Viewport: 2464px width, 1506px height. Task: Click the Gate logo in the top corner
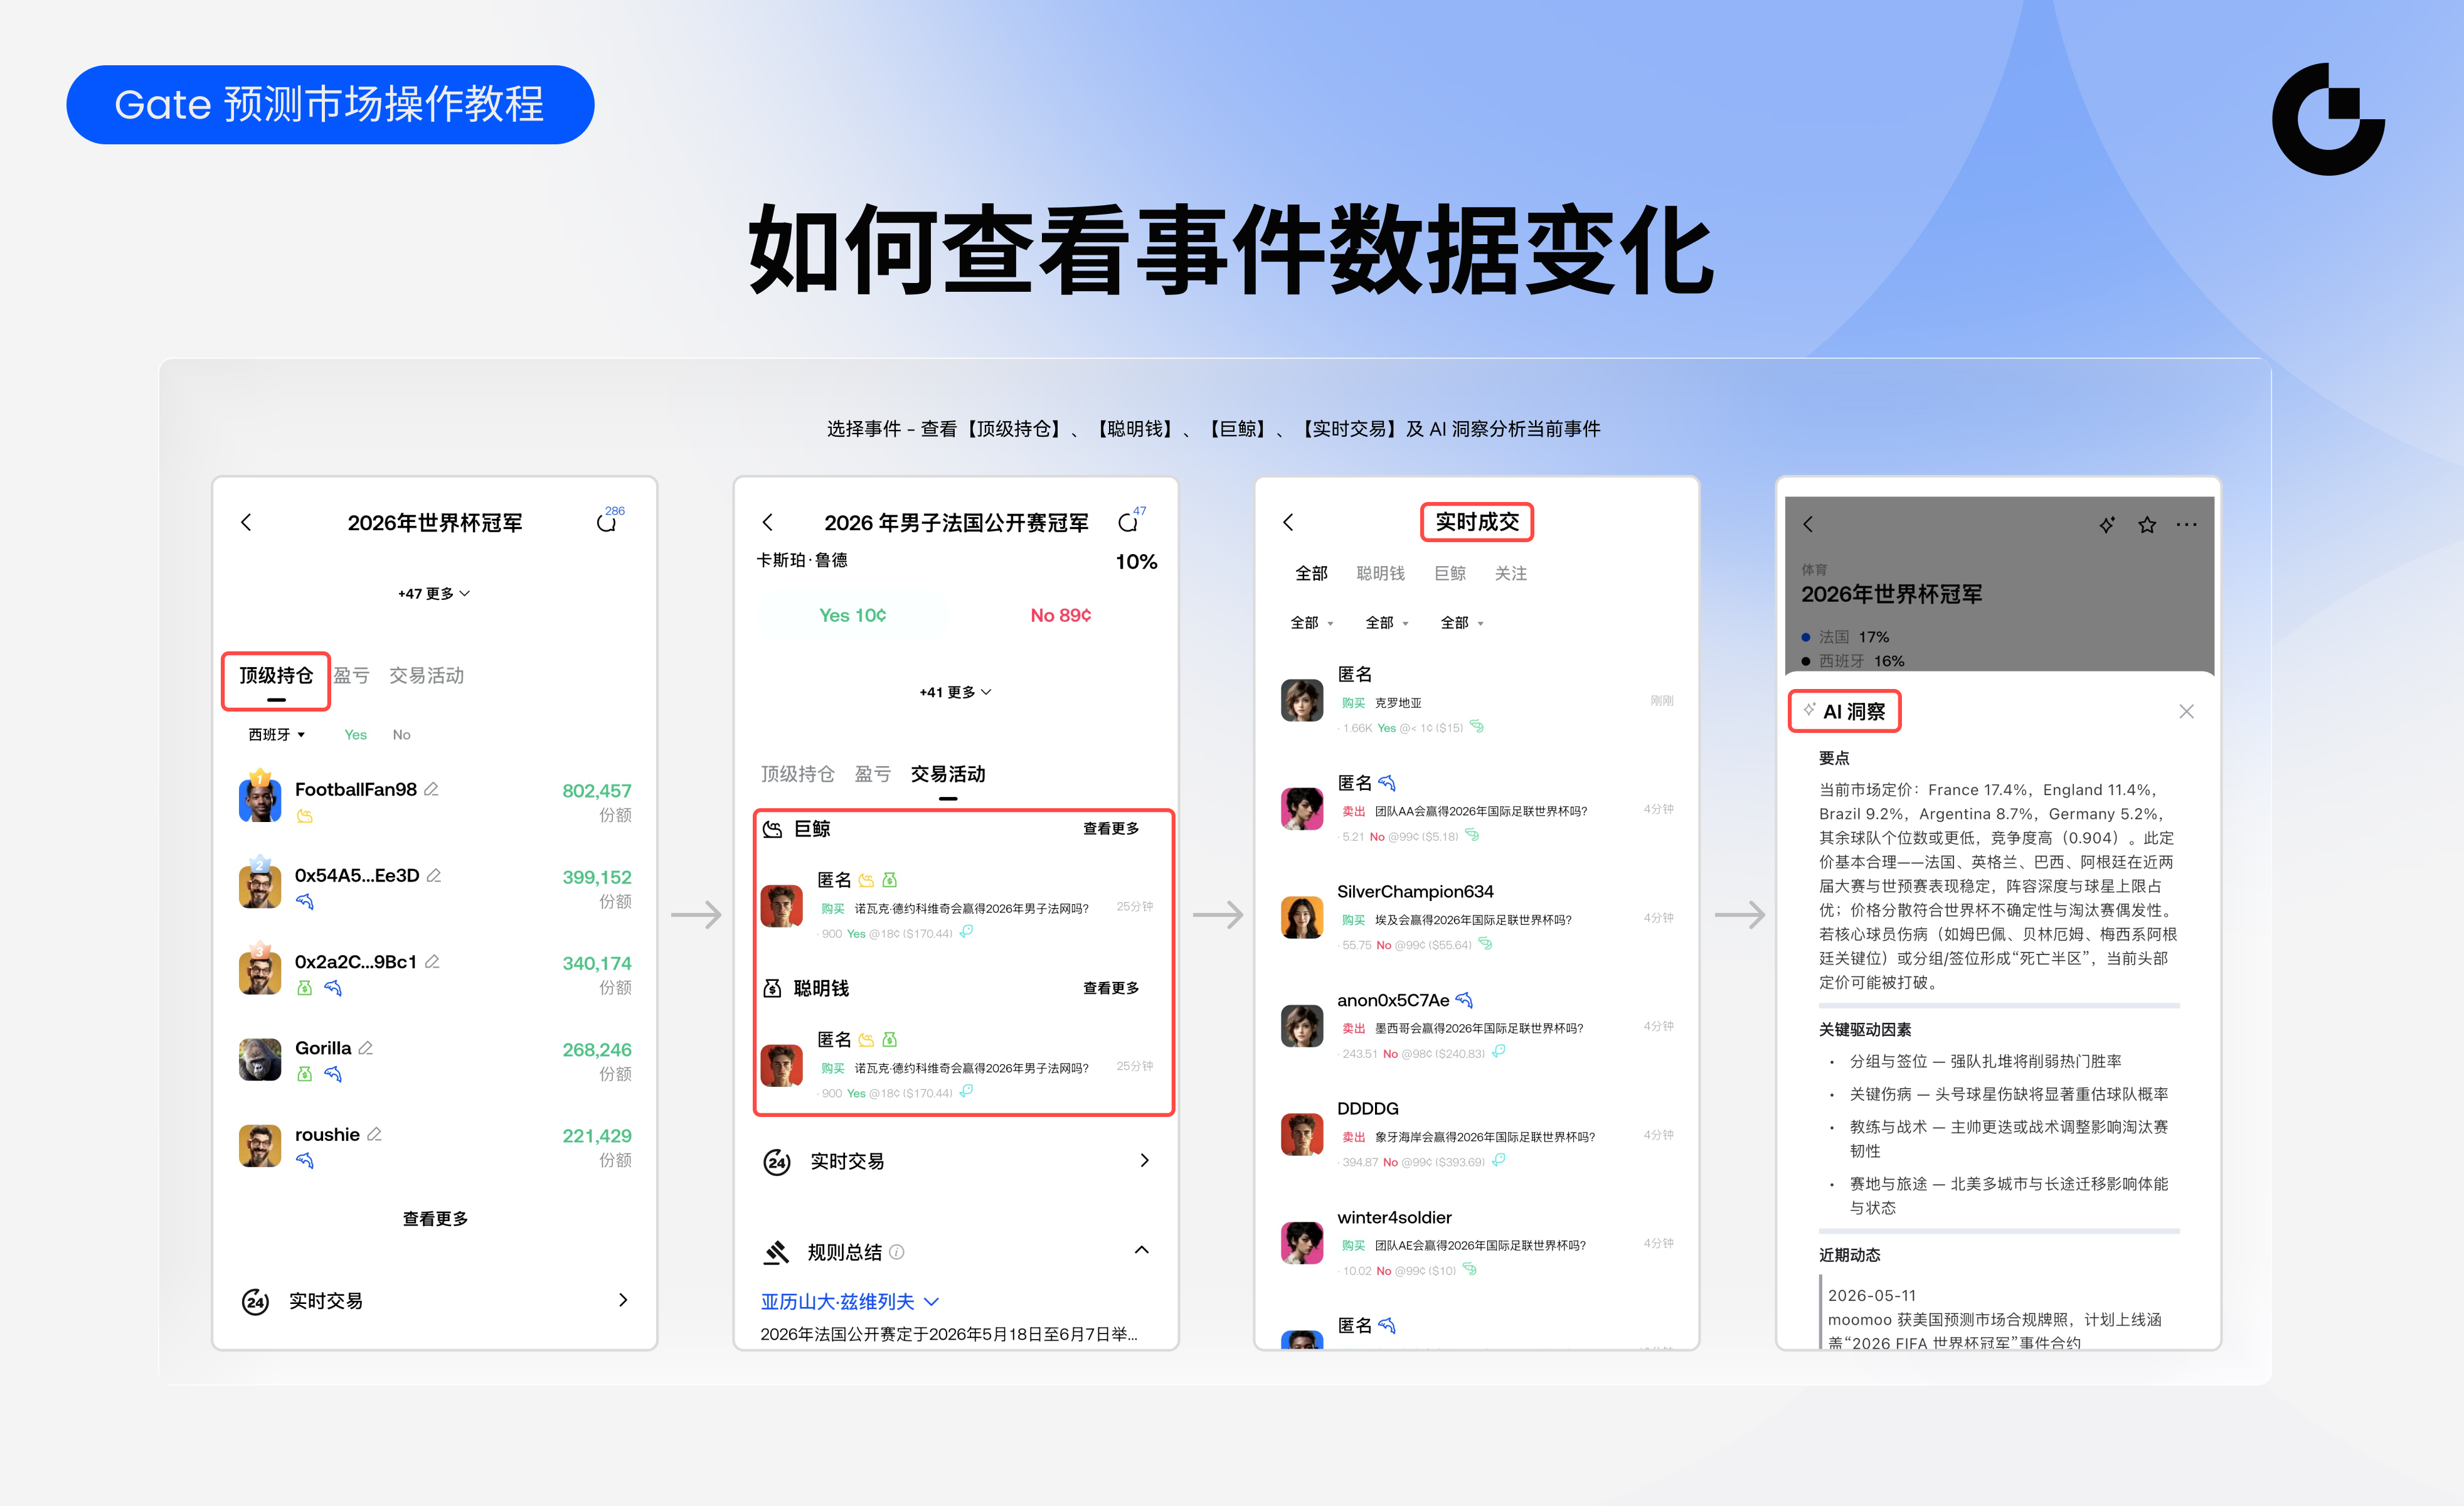click(2328, 119)
